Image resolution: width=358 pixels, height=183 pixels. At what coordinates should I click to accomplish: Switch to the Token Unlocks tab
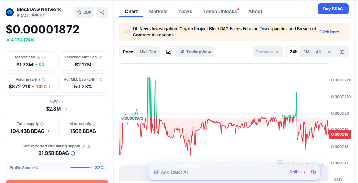coord(220,11)
